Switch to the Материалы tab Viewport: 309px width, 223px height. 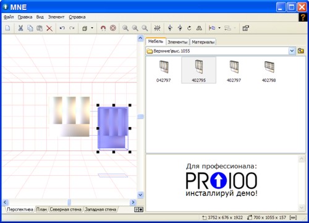pos(203,42)
